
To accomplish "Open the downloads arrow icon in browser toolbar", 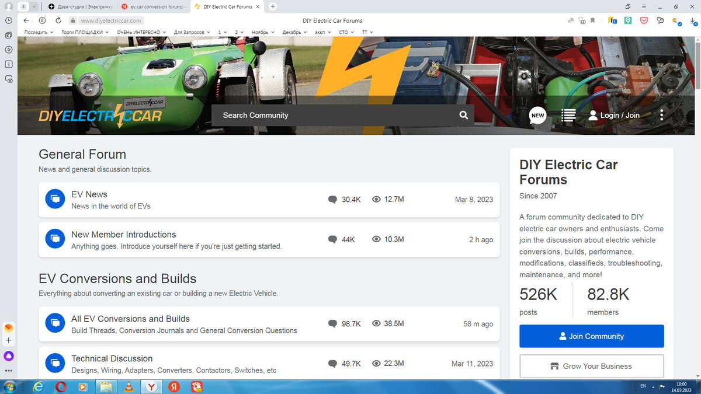I will pyautogui.click(x=693, y=20).
